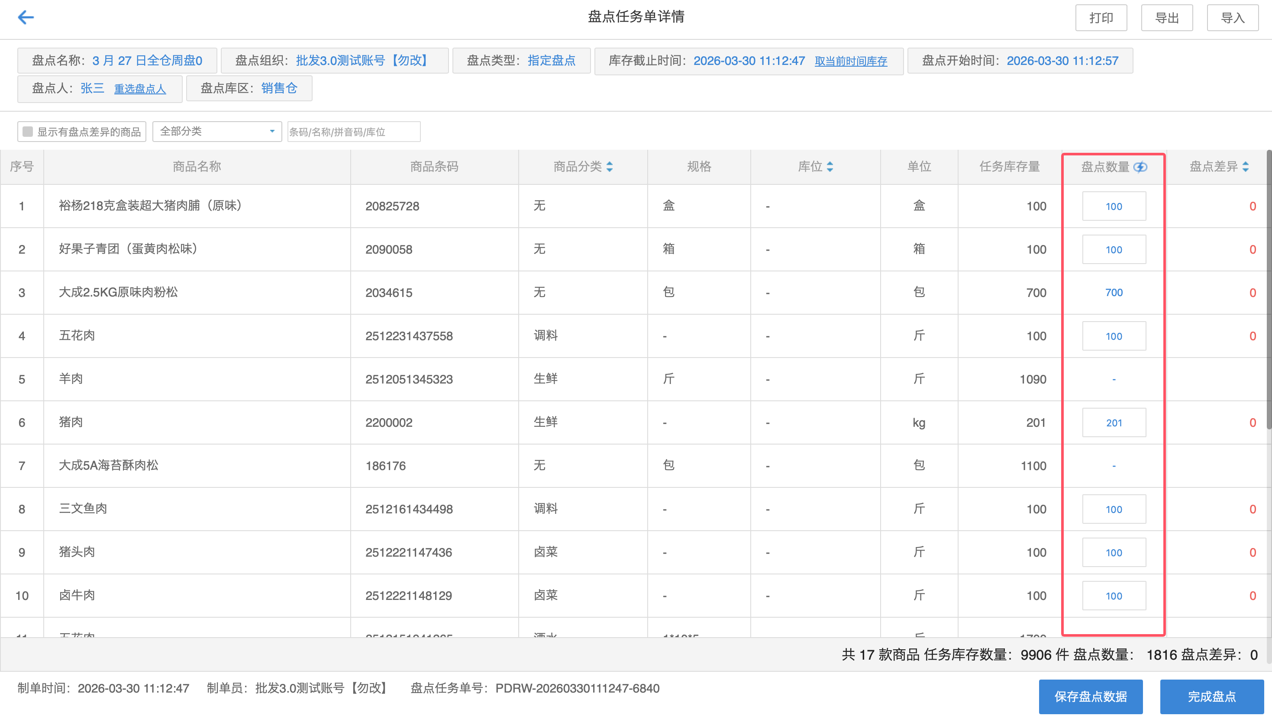Click 保存盘点数据 button
Screen dimensions: 1272x722
[x=1091, y=697]
